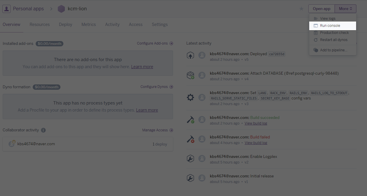Favorite the app with the star icon

click(301, 9)
